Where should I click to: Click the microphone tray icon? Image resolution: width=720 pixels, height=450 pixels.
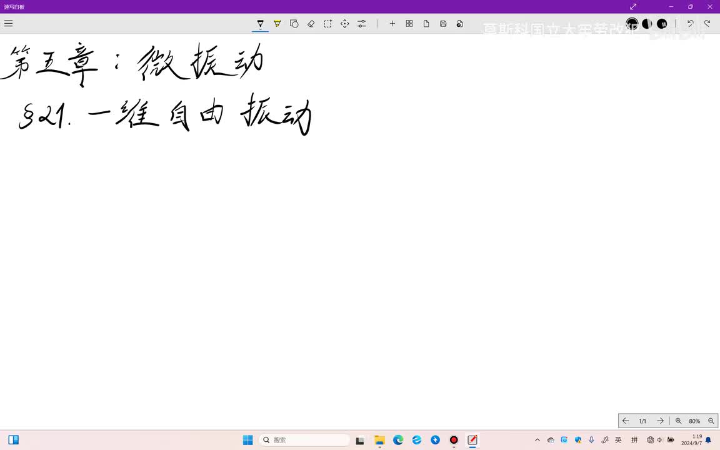click(591, 440)
